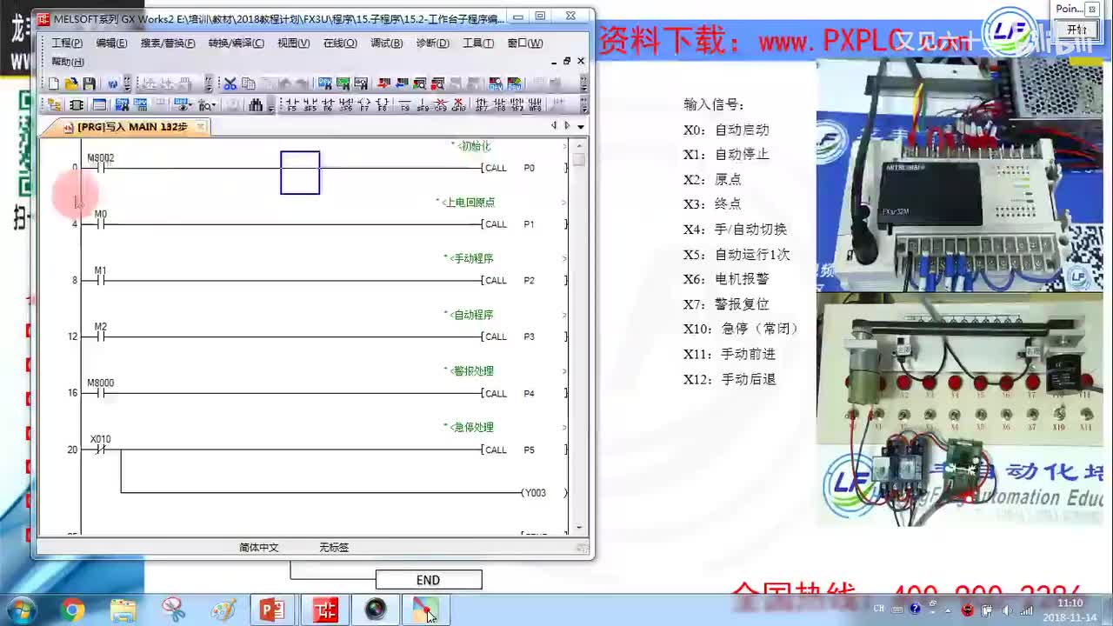
Task: Open 在线(O) menu
Action: click(x=340, y=43)
